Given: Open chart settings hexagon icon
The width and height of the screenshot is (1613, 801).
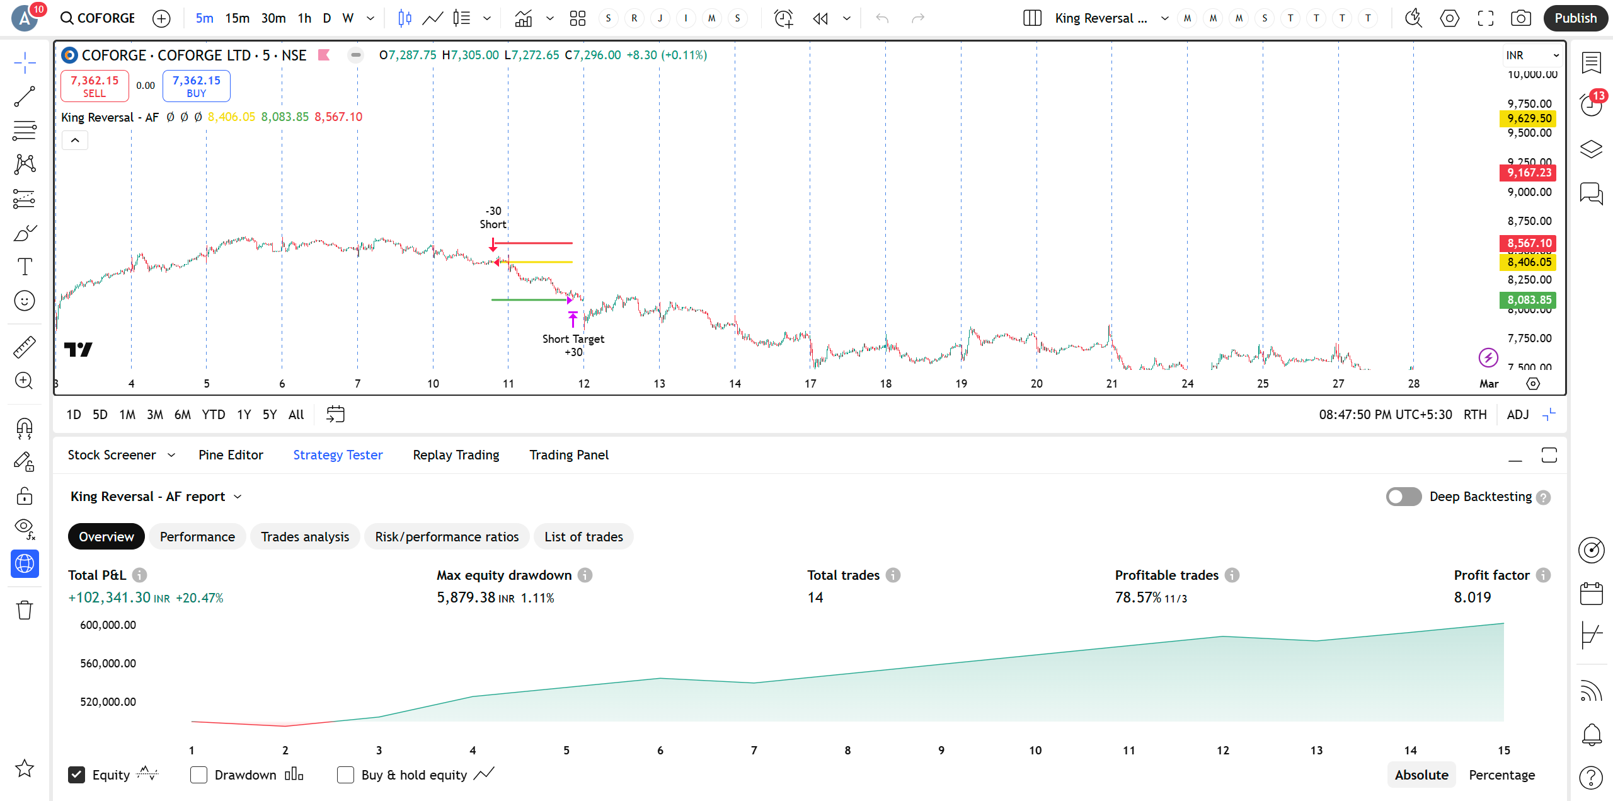Looking at the screenshot, I should [1450, 18].
